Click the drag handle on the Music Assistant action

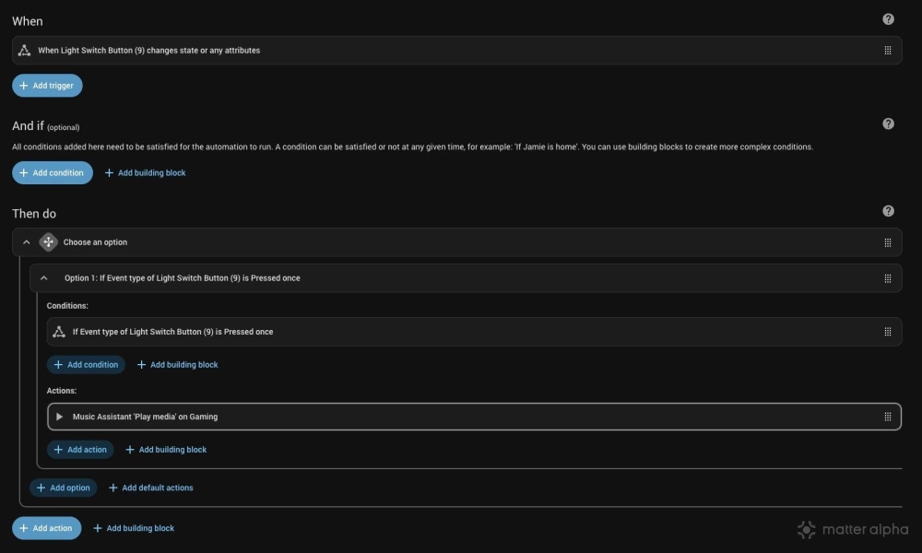click(887, 416)
